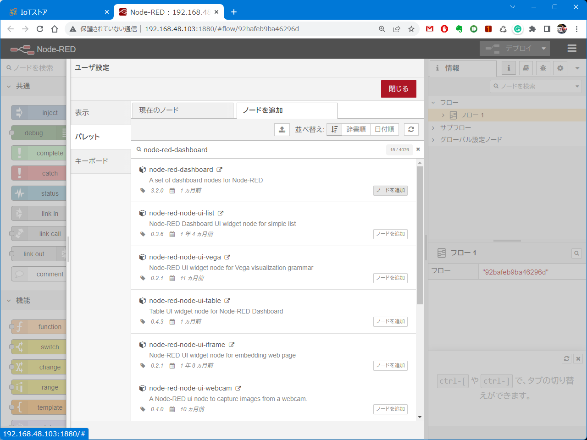Install node-red-node-ui-table with ノードを追加
587x440 pixels.
[x=390, y=321]
